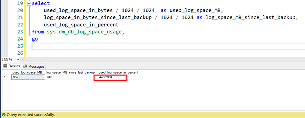Click the Messages tab icon
This screenshot has width=305, height=118.
coord(25,66)
